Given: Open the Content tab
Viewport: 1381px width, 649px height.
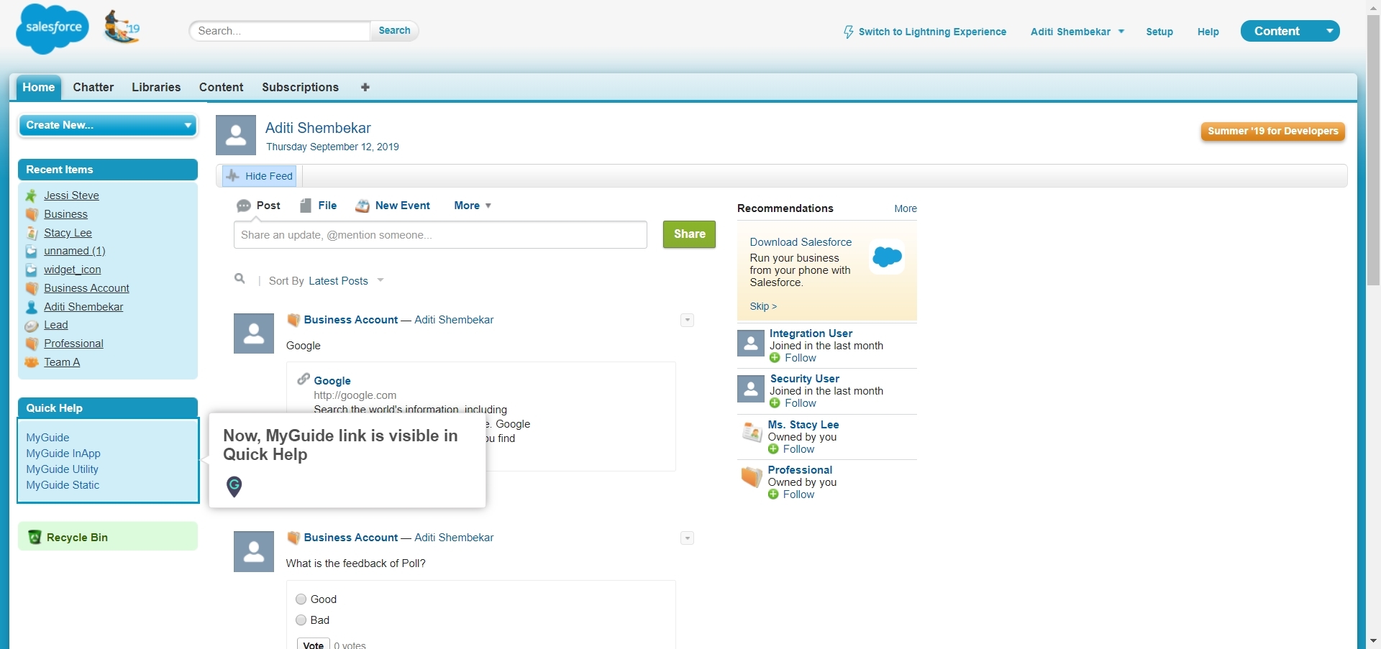Looking at the screenshot, I should pos(222,87).
